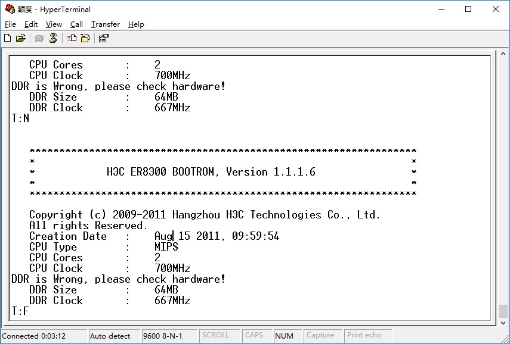Click the Creation Date Aug 15 2011 line
Screen dimensions: 510x344
[x=154, y=236]
